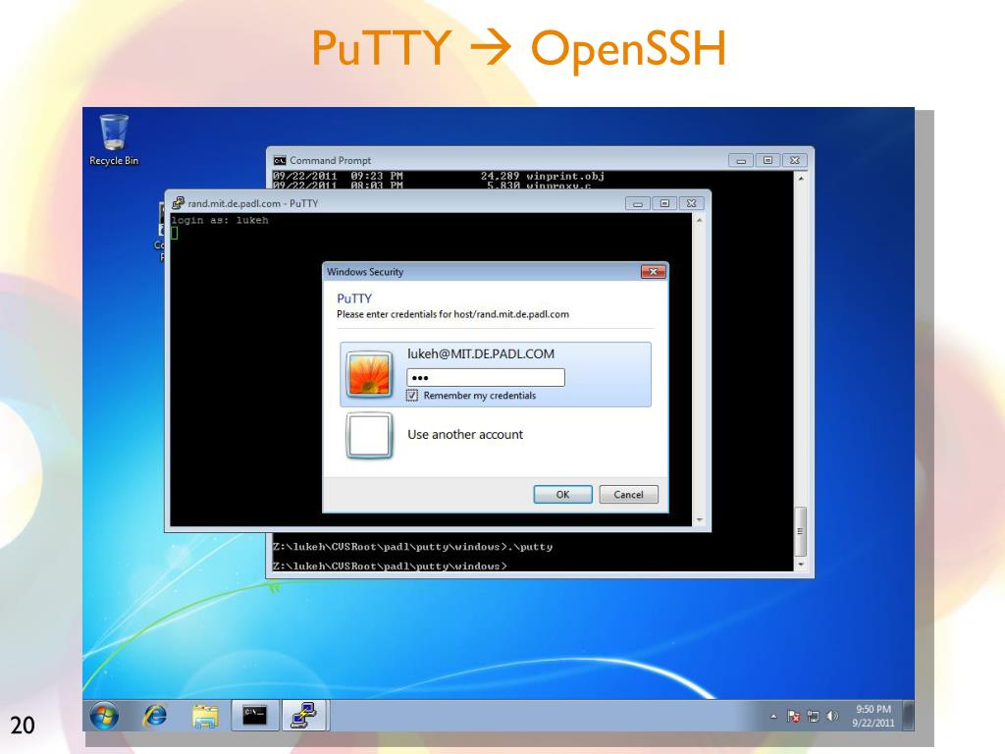Click the rand.mit.de.padl.com - PuTTY title
This screenshot has height=754, width=1005.
coord(252,203)
